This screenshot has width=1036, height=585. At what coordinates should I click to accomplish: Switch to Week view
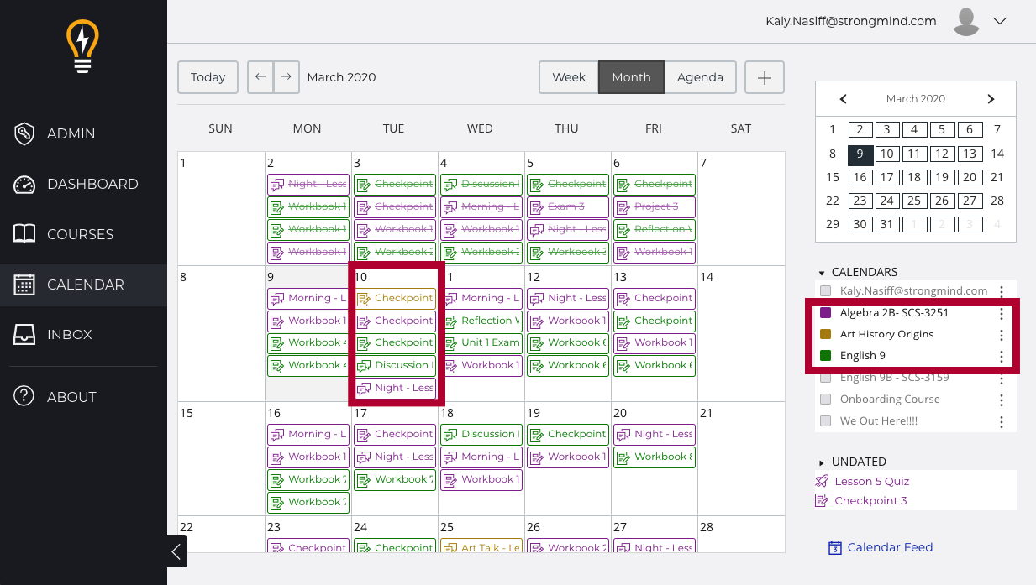pos(568,77)
